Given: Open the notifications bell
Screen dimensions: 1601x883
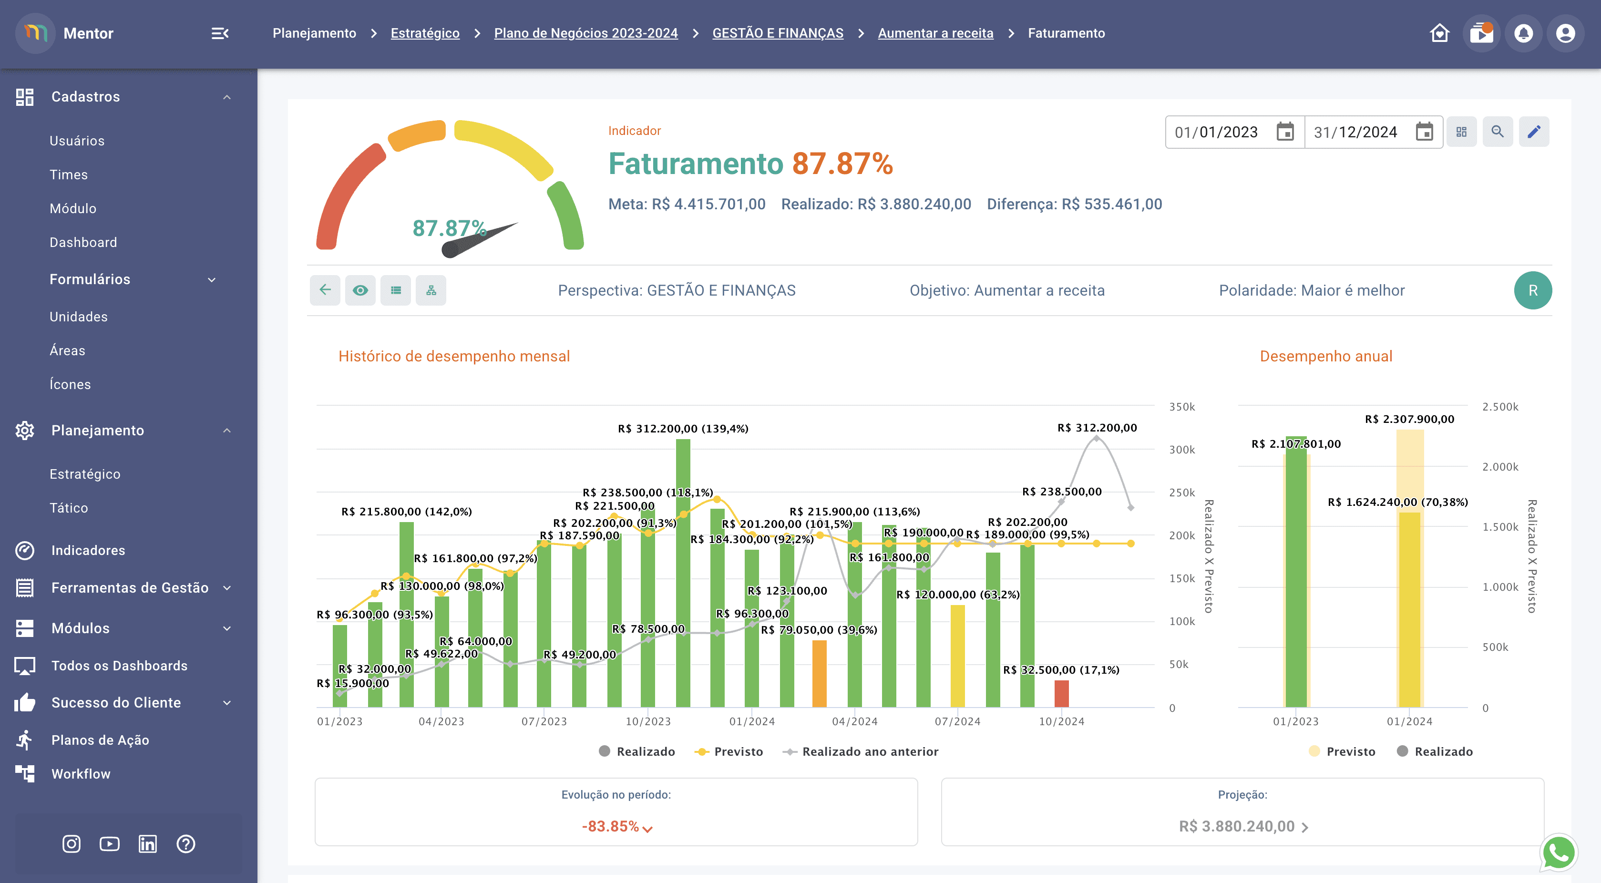Looking at the screenshot, I should pos(1523,33).
